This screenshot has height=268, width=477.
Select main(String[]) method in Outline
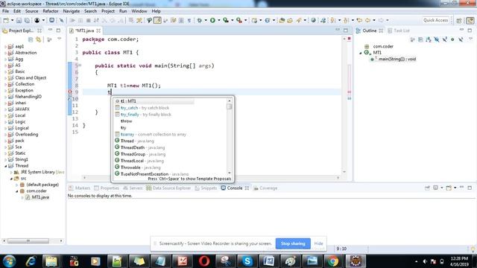point(393,60)
